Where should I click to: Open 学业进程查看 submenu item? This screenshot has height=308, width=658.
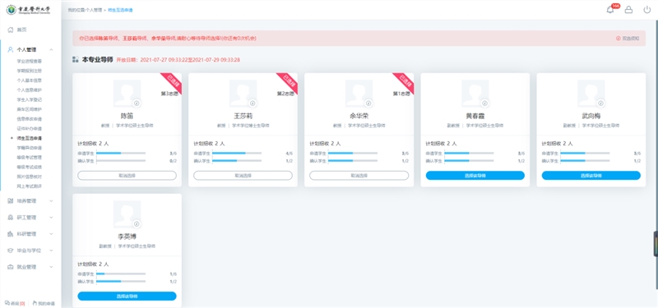pyautogui.click(x=30, y=61)
